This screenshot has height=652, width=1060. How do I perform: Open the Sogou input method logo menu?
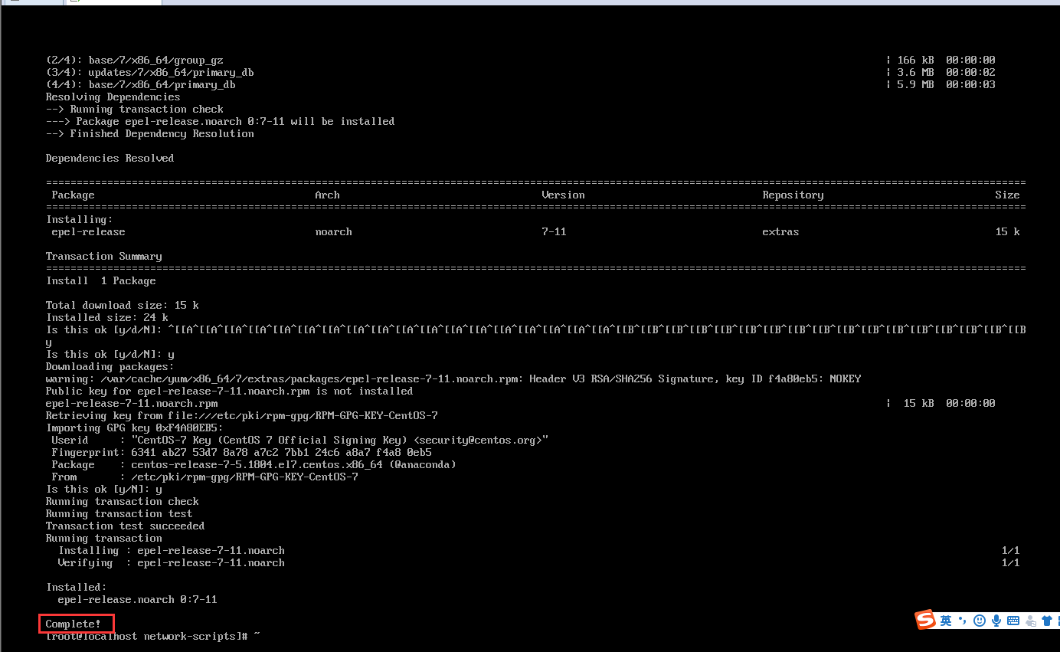924,620
